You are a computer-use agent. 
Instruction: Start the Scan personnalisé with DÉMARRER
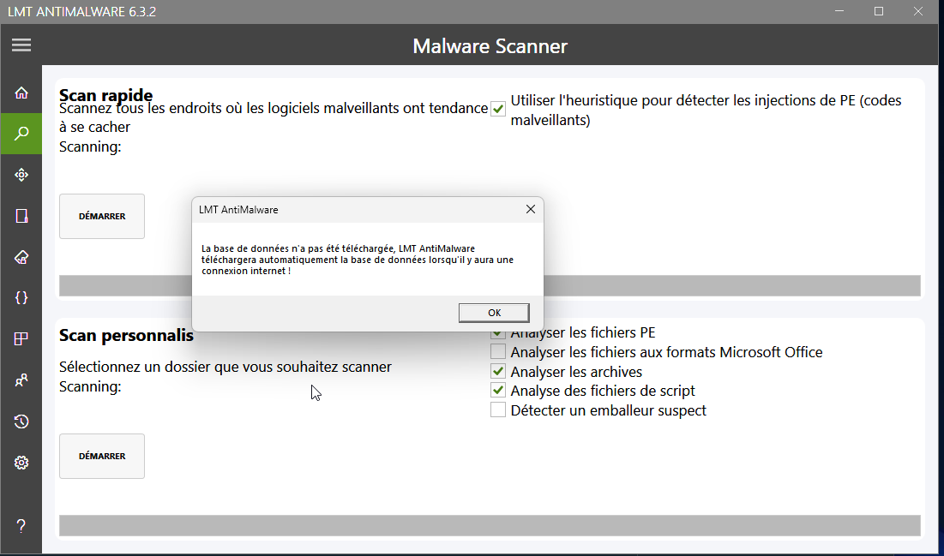click(x=102, y=456)
